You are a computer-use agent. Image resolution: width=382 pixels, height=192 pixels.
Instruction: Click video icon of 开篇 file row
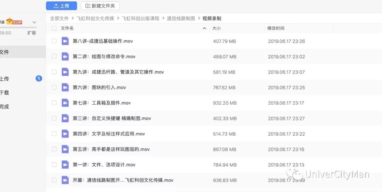(x=65, y=180)
